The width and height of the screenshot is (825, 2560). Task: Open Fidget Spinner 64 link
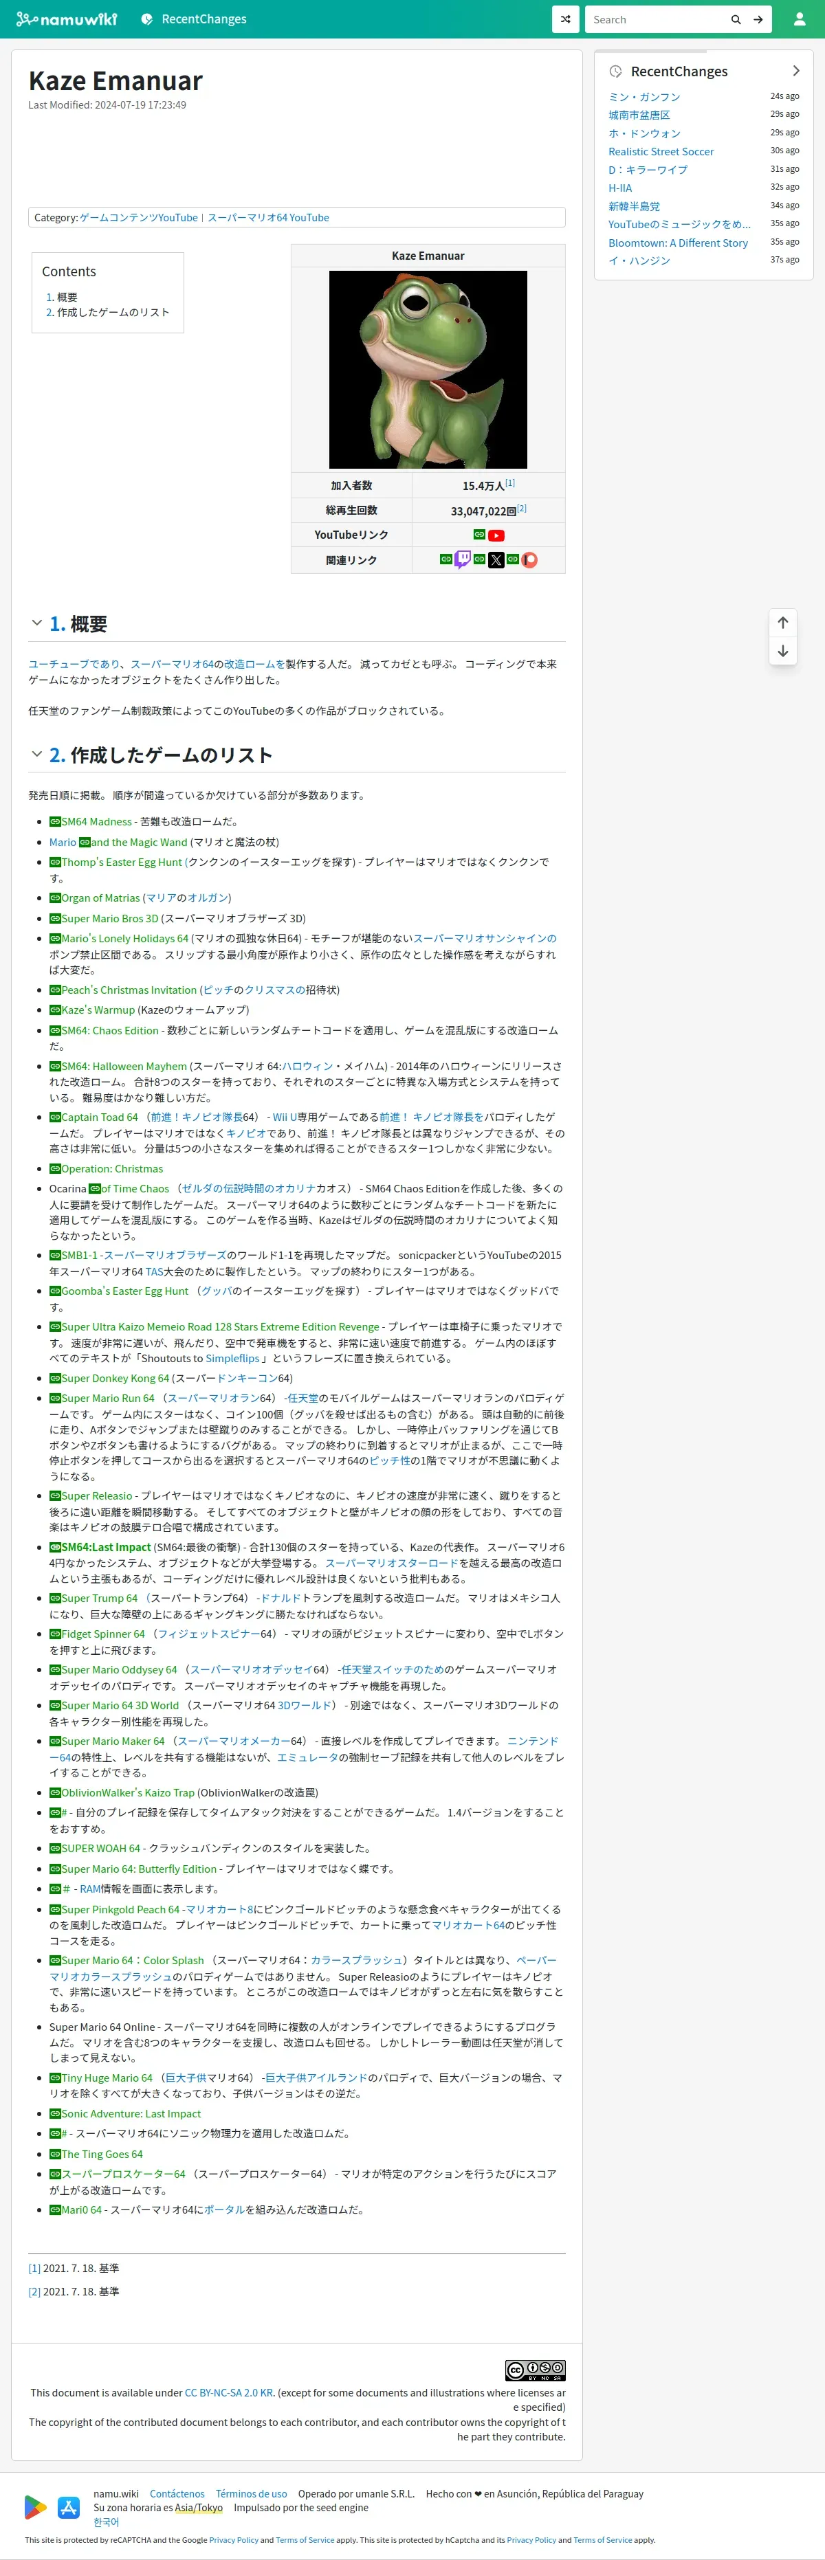pyautogui.click(x=98, y=1635)
